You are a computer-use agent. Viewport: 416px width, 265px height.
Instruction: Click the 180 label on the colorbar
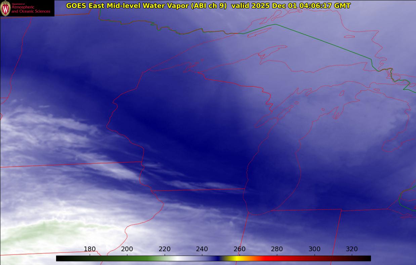pyautogui.click(x=90, y=249)
